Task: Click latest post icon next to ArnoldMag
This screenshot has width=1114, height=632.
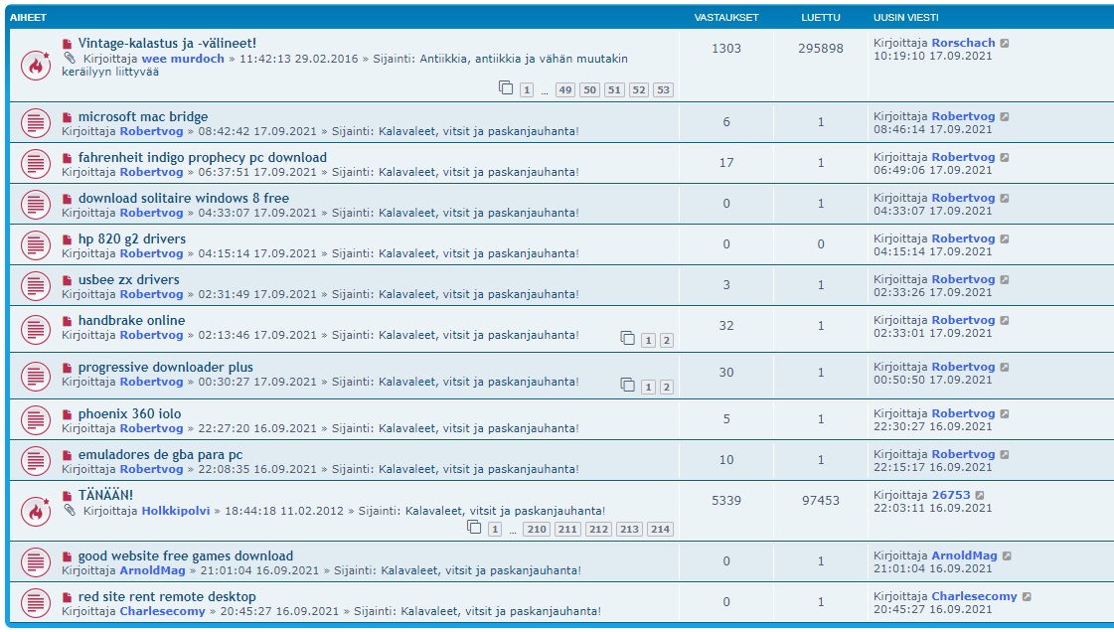Action: (x=1007, y=556)
